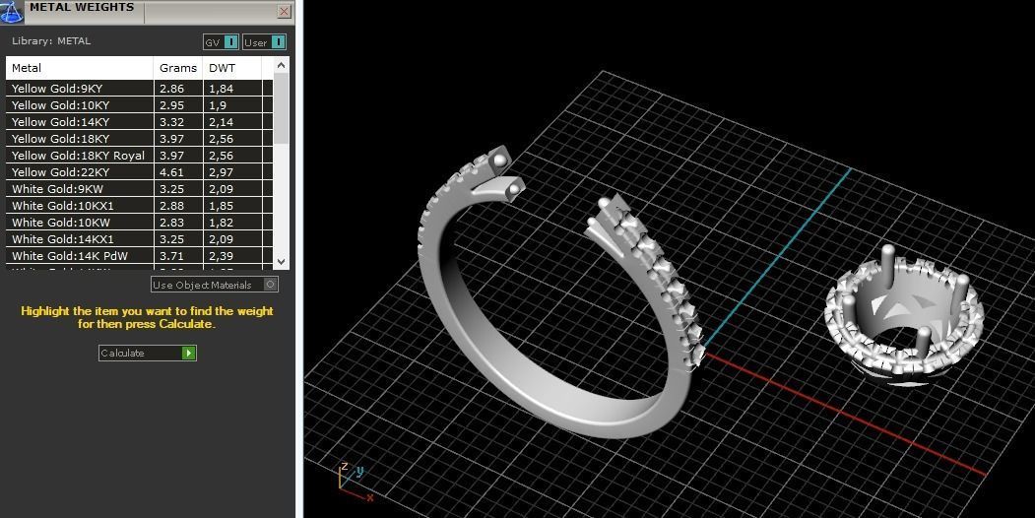Select Yellow Gold:18KY row

pyautogui.click(x=139, y=139)
